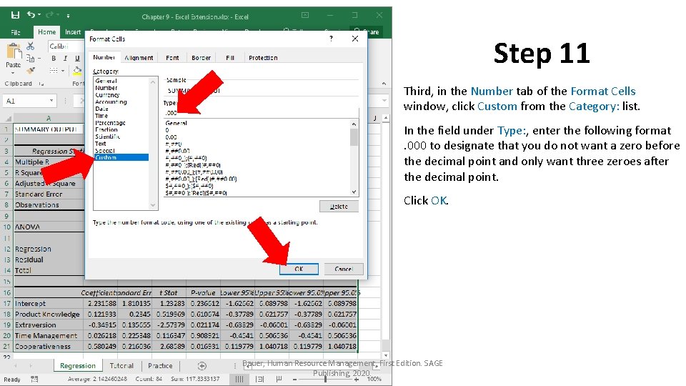Click the zoom slider handle in status bar
686x386 pixels.
[325, 379]
